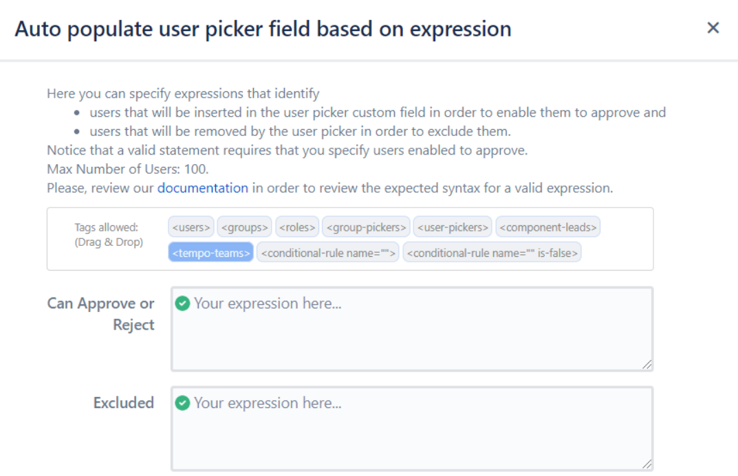Pick the <roles> tag
Viewport: 738px width, 476px height.
click(297, 227)
